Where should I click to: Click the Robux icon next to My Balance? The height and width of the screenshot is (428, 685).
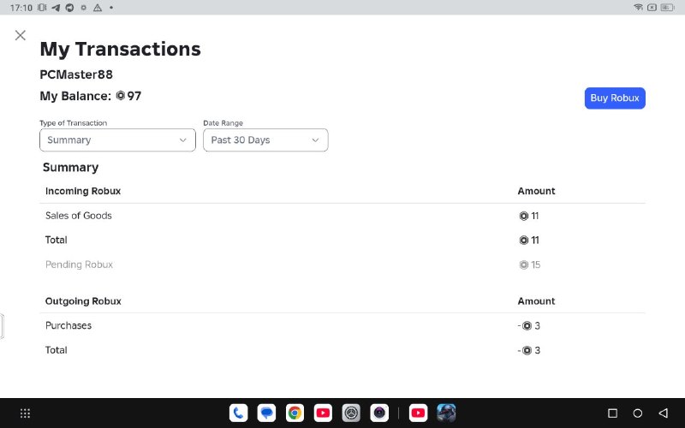pos(121,96)
